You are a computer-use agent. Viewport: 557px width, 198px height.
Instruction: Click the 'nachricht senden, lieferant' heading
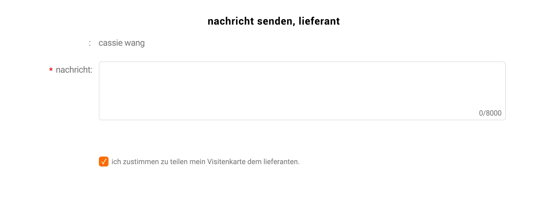pyautogui.click(x=274, y=21)
